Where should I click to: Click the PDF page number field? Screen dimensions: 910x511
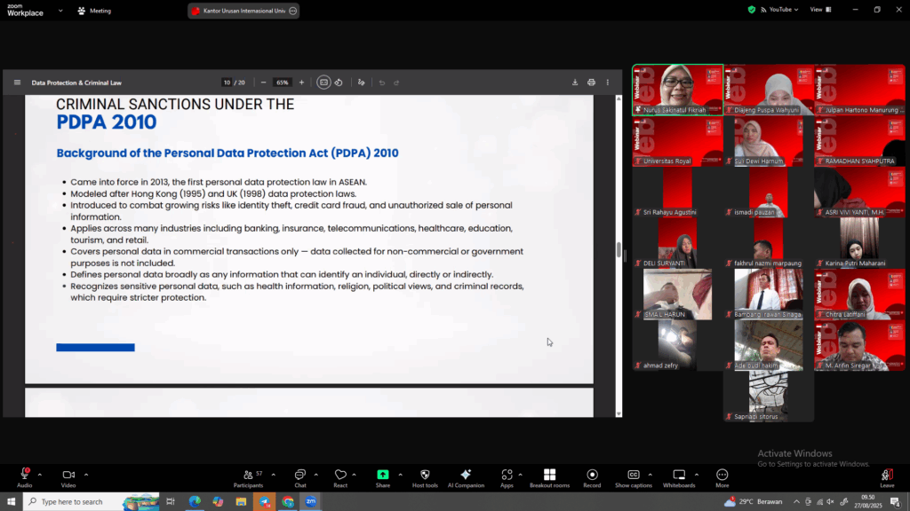point(227,83)
